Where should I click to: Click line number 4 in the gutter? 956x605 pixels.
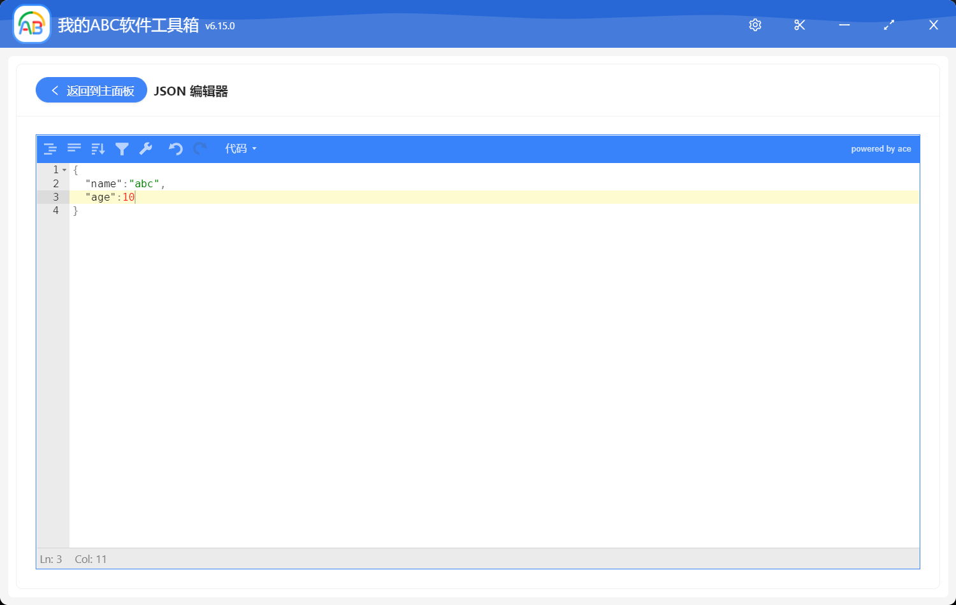[x=56, y=211]
